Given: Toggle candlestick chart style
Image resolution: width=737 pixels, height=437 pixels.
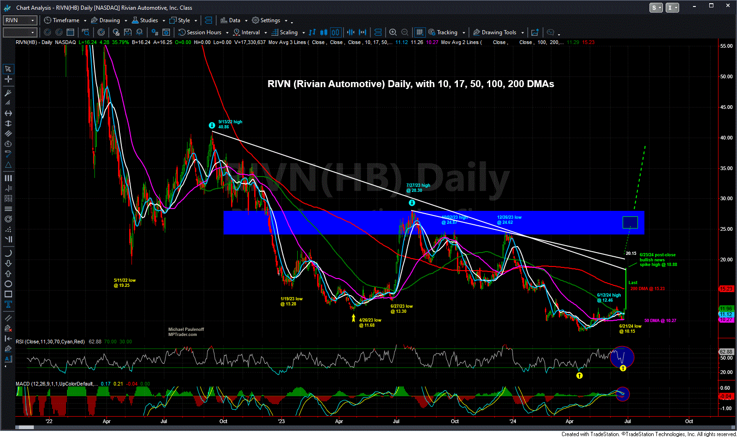Looking at the screenshot, I should click(324, 32).
